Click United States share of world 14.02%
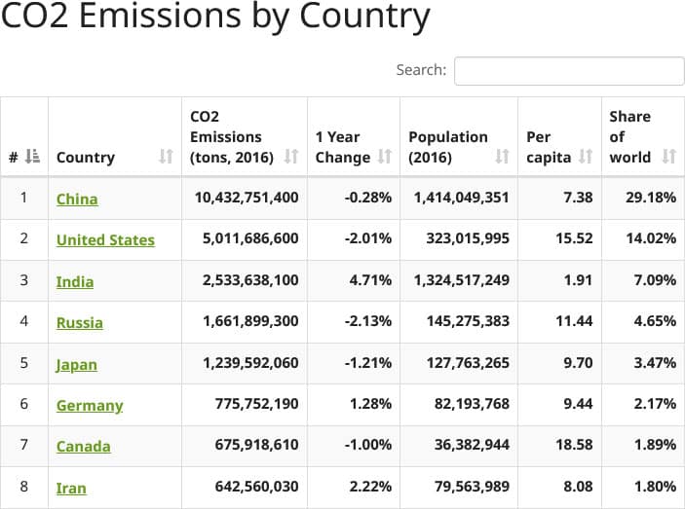685x509 pixels. coord(651,238)
